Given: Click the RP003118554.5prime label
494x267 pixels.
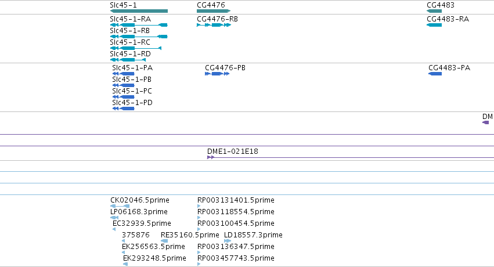Looking at the screenshot, I should click(236, 212).
